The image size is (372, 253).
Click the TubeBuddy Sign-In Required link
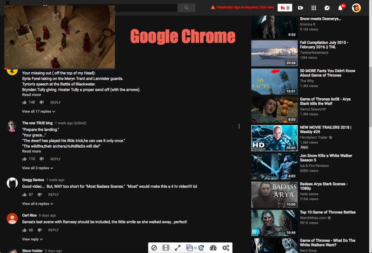click(242, 7)
